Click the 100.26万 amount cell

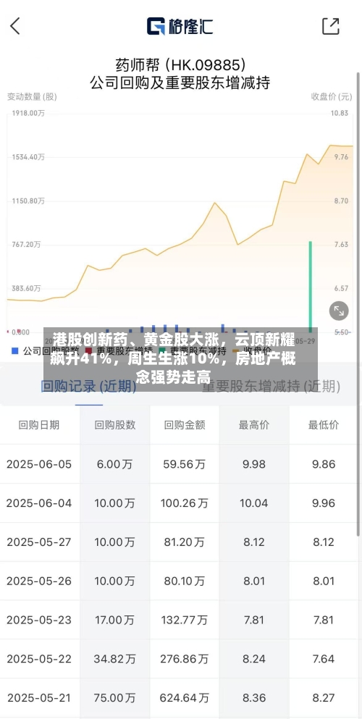(x=184, y=503)
